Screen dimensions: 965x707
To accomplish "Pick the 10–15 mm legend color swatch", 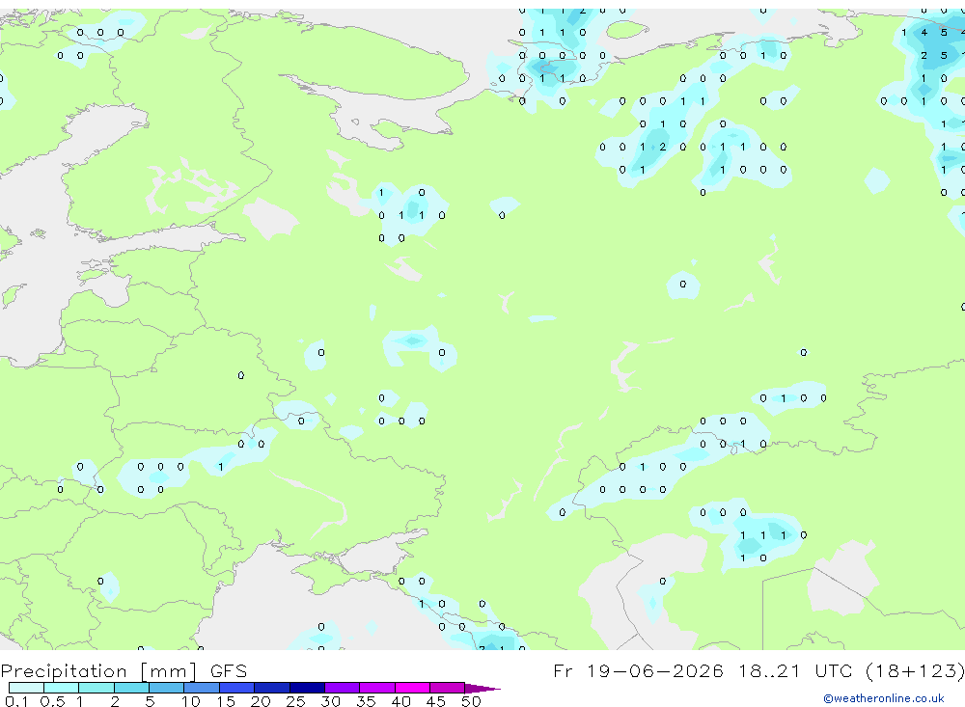I will pyautogui.click(x=202, y=688).
